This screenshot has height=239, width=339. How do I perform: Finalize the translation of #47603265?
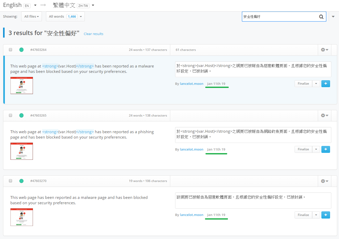click(x=303, y=149)
